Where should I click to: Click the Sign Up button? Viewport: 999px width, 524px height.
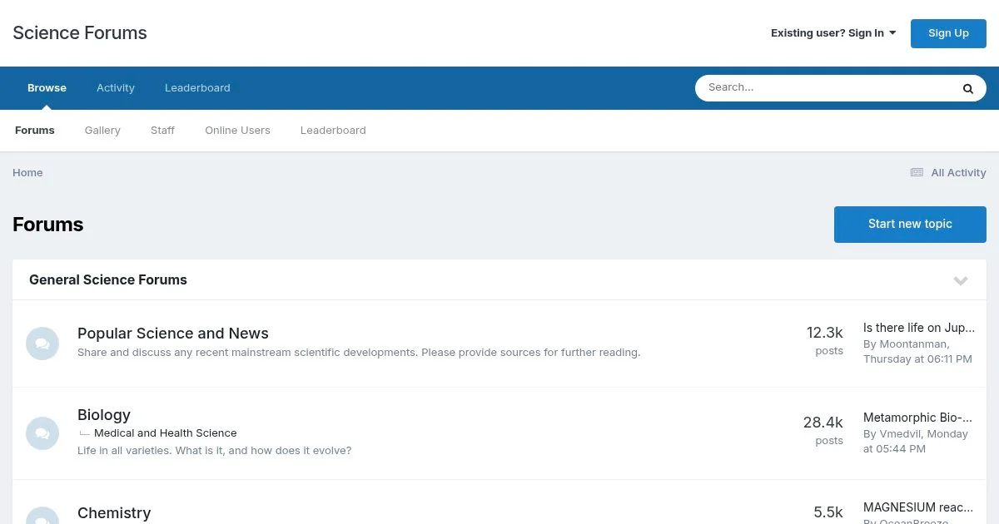click(x=948, y=33)
